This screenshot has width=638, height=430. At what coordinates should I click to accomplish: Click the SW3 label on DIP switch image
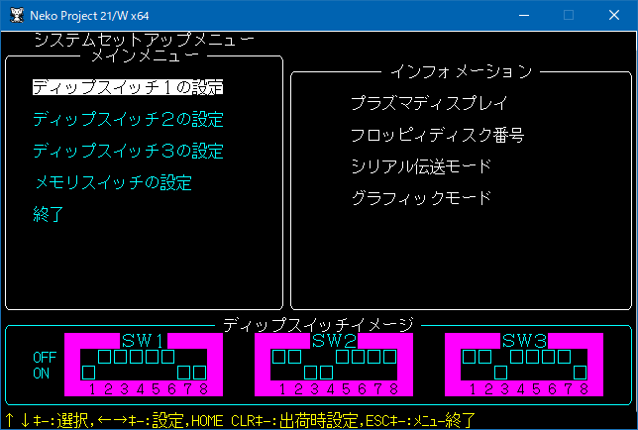525,341
